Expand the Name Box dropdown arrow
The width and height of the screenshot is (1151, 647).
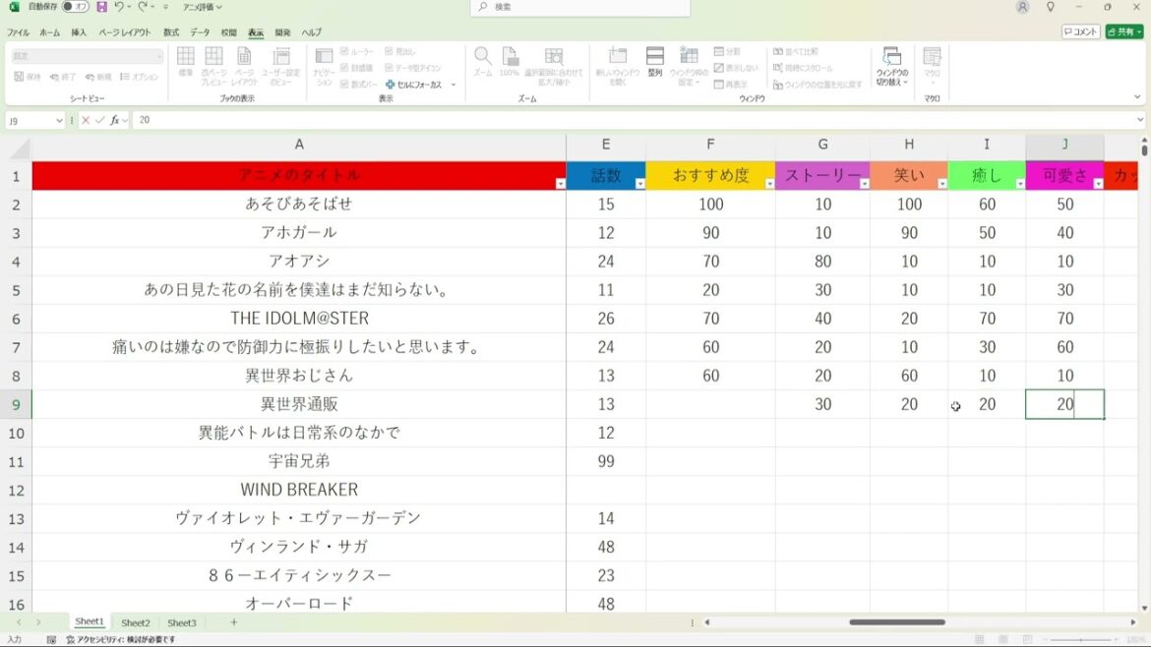pyautogui.click(x=60, y=120)
